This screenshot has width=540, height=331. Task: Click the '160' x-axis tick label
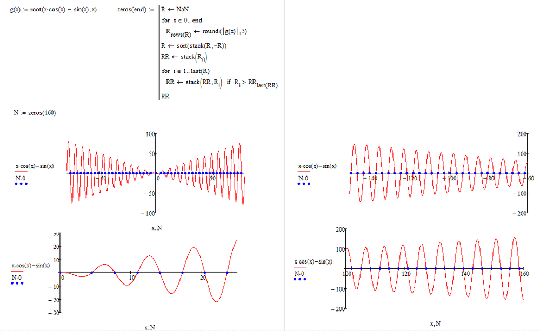pos(524,274)
